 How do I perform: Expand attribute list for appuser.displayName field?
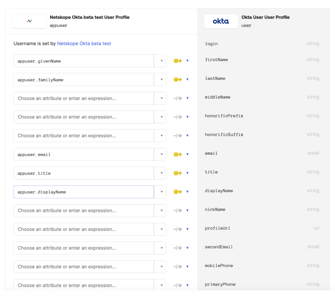(160, 192)
